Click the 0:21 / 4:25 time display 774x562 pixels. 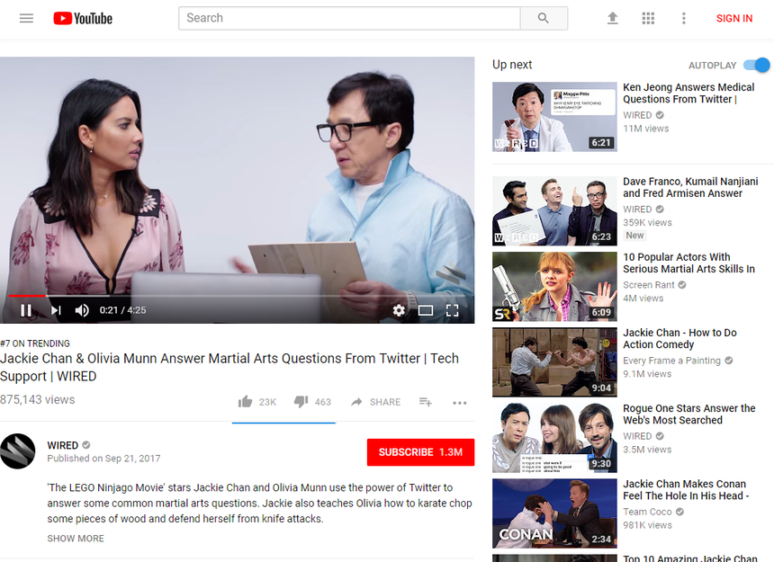click(x=123, y=310)
